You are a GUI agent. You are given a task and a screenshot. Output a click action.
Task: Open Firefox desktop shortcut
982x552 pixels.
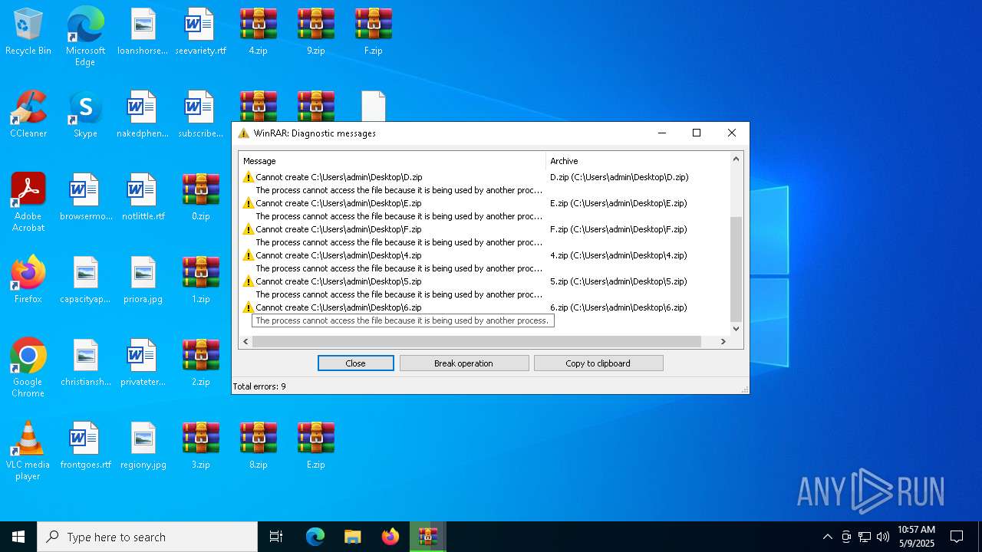[28, 281]
